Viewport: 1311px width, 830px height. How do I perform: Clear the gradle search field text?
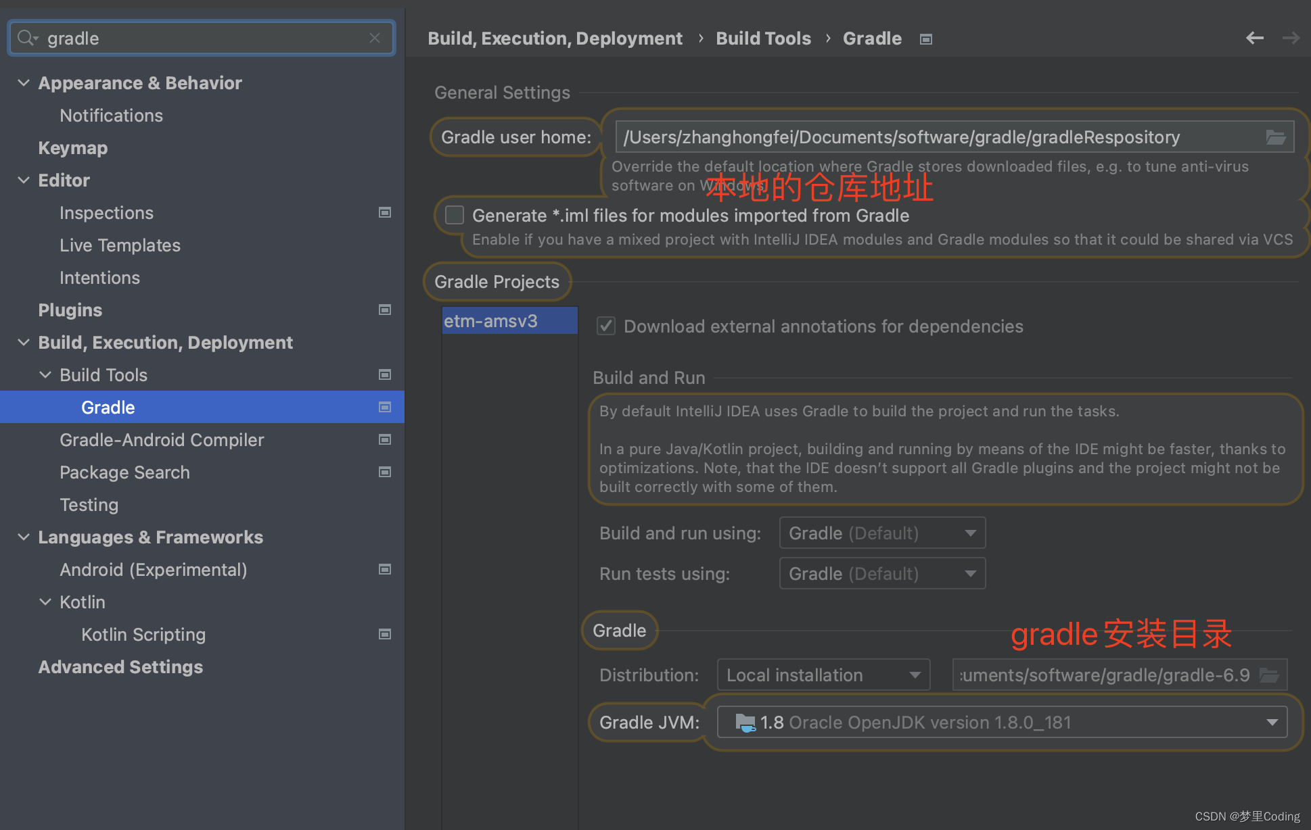375,38
